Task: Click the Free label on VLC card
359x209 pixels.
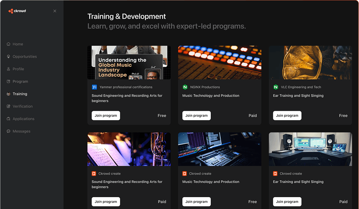Action: [343, 116]
